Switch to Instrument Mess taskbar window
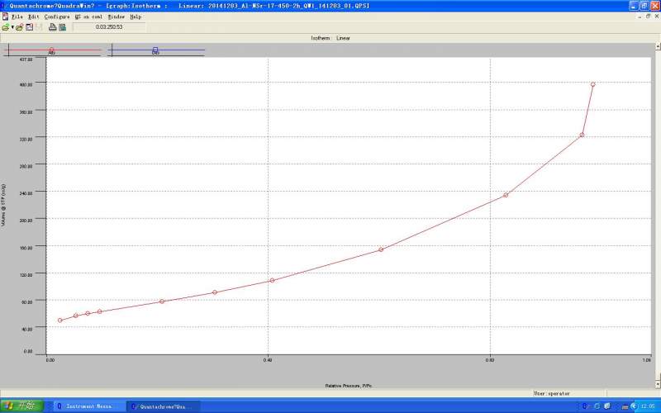The width and height of the screenshot is (661, 413). [89, 406]
